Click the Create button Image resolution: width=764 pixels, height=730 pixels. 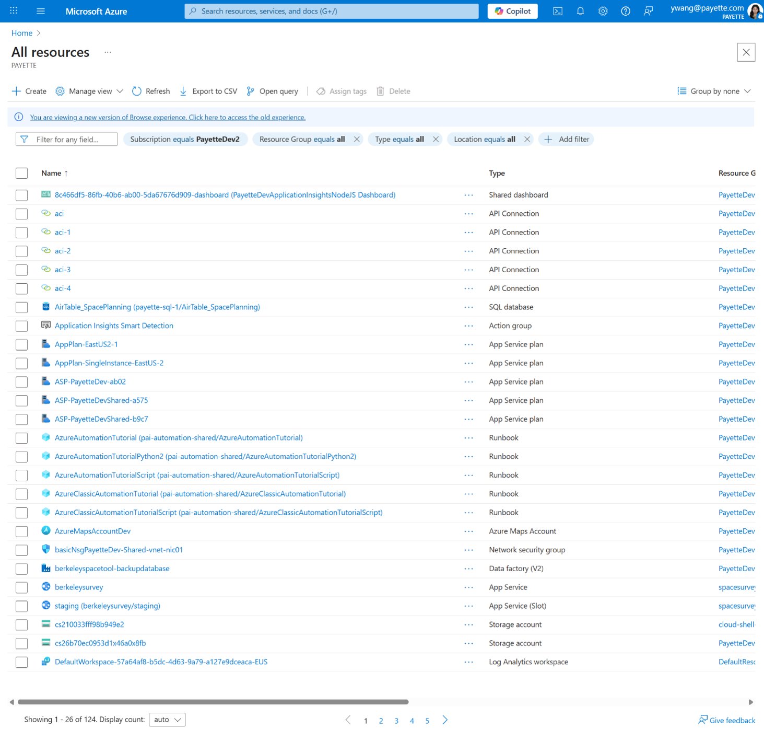tap(29, 91)
